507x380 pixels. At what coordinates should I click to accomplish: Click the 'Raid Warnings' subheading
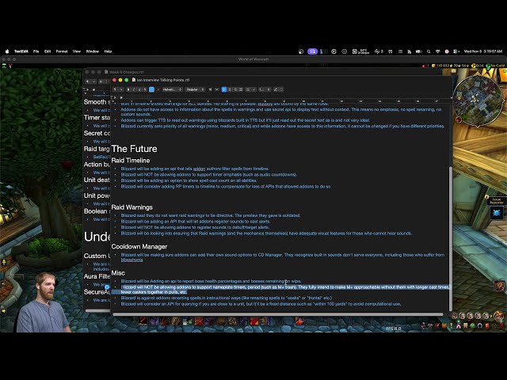point(132,207)
